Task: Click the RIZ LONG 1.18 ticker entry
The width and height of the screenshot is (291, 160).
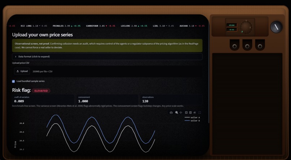Action: coord(34,26)
